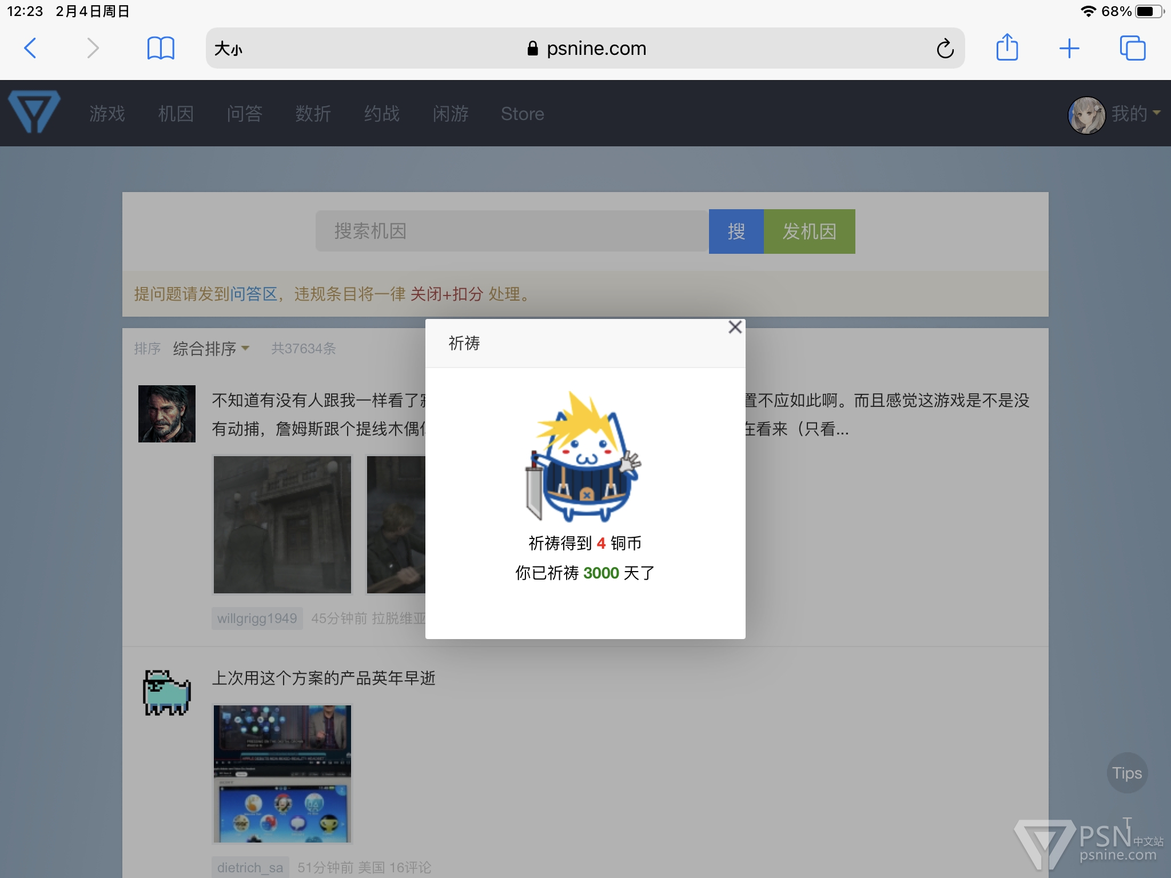Click the 12:23 clock in status bar
1171x878 pixels.
click(x=25, y=11)
